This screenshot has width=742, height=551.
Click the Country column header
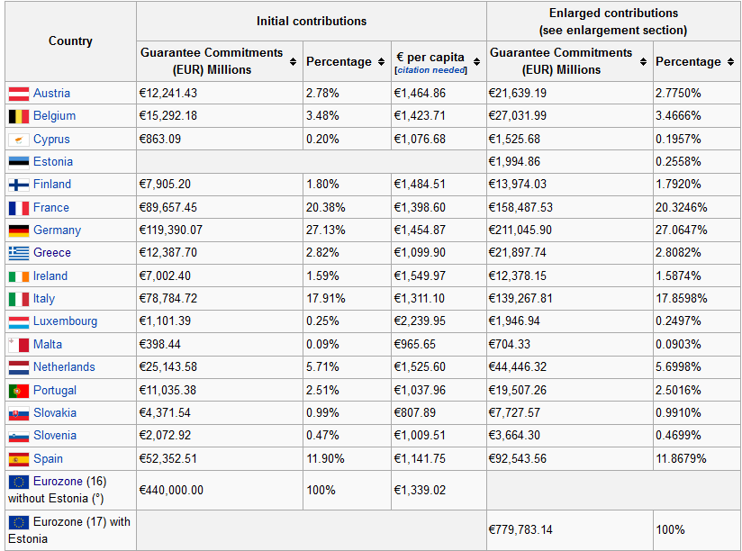[x=70, y=41]
